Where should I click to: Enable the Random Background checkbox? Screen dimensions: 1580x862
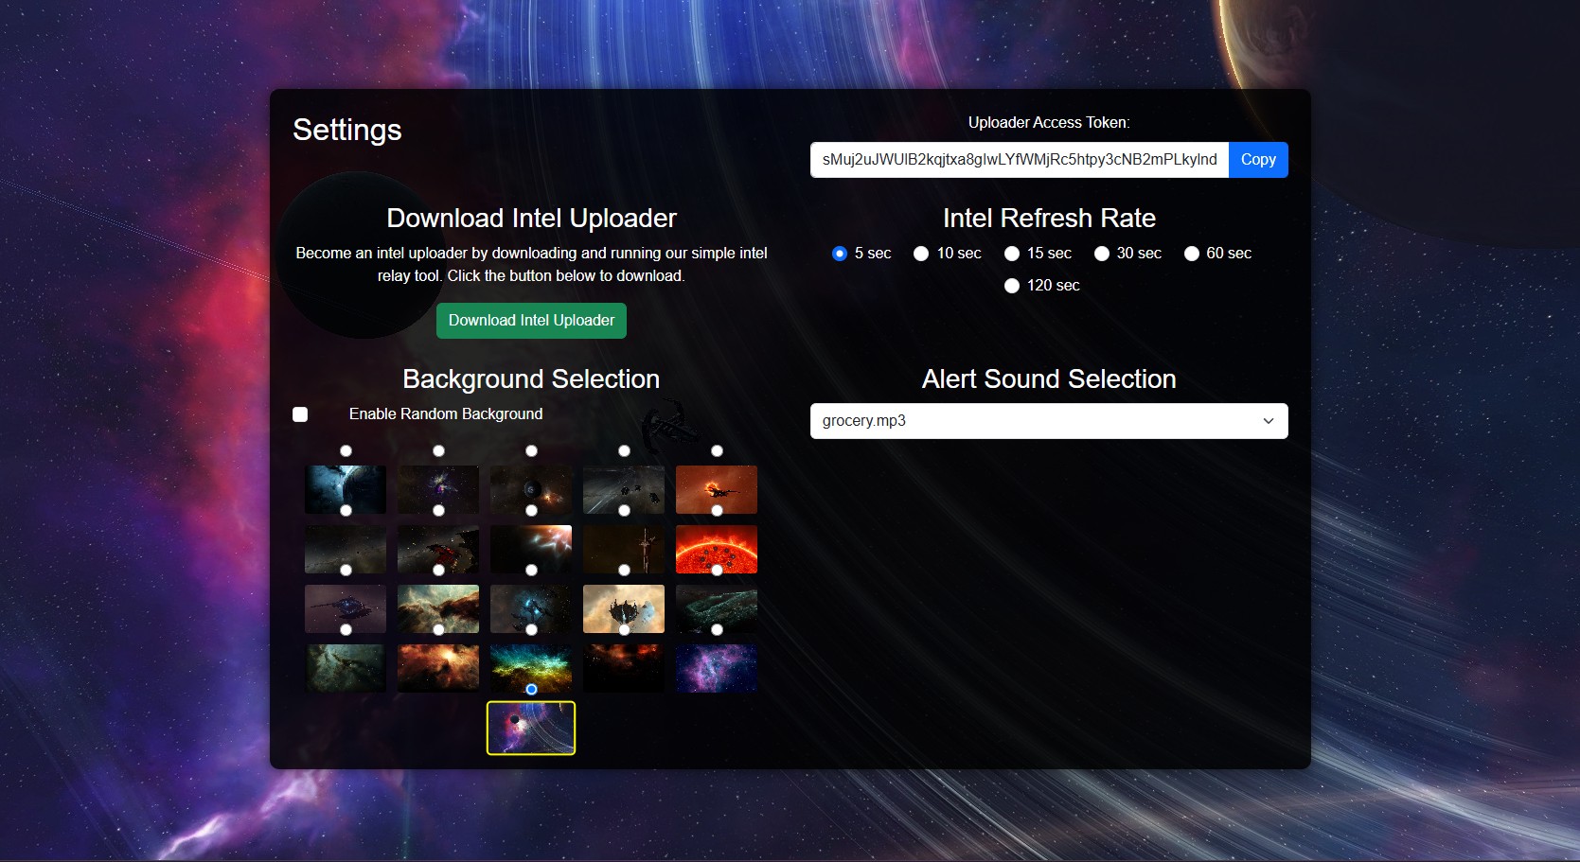pyautogui.click(x=300, y=414)
